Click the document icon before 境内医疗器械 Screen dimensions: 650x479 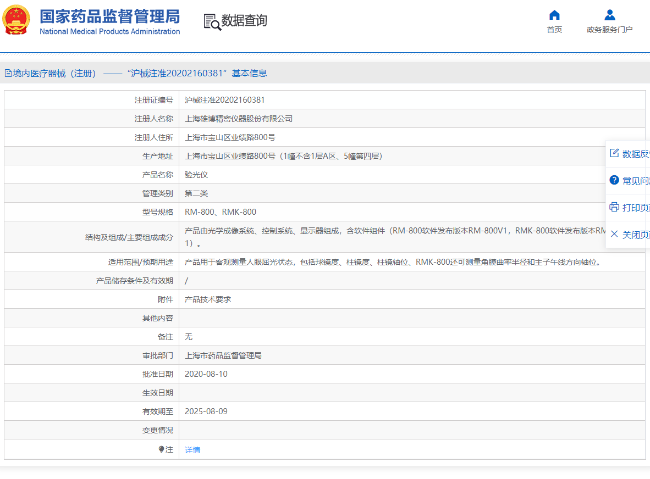click(8, 73)
